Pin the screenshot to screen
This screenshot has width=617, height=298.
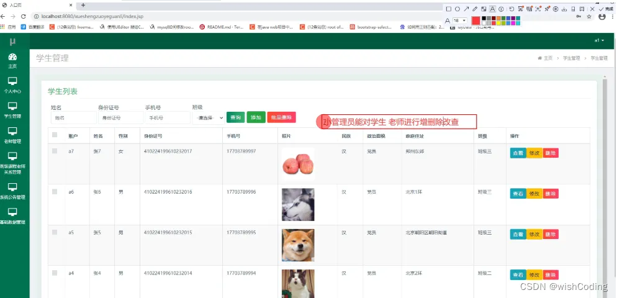547,9
